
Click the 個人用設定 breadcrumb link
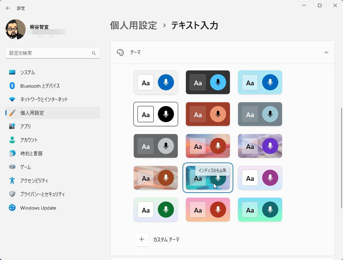tap(133, 25)
